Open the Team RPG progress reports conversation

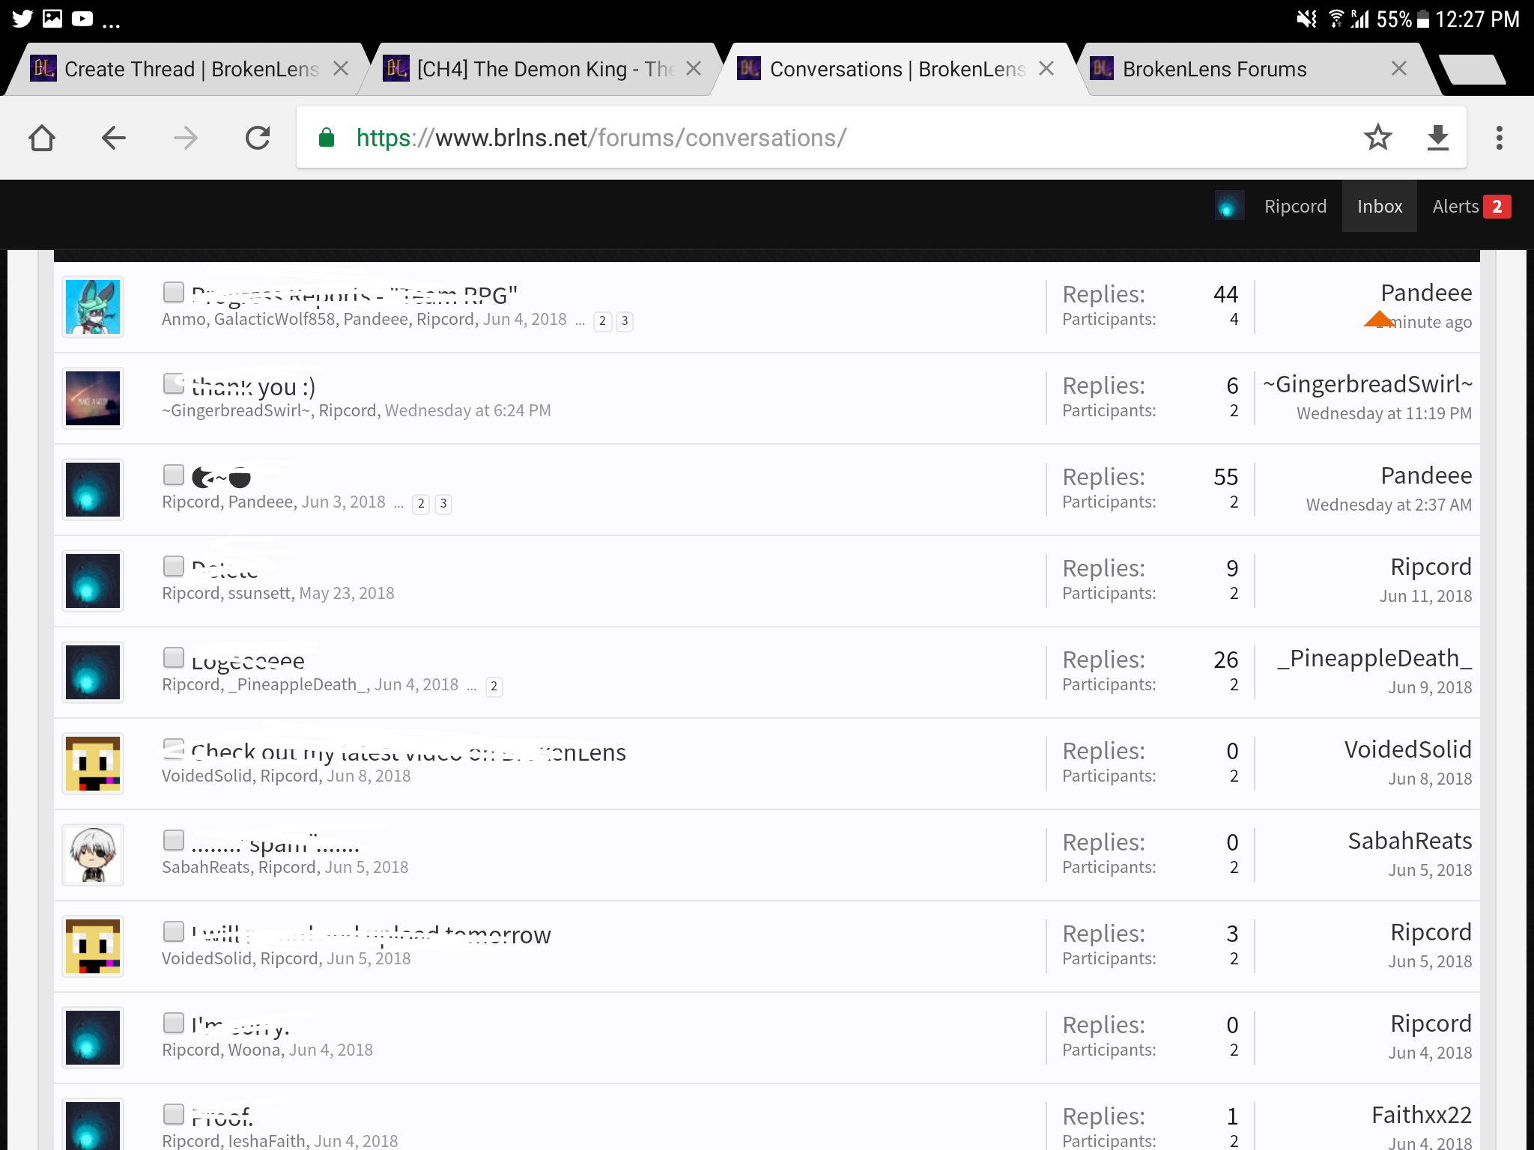(x=354, y=295)
